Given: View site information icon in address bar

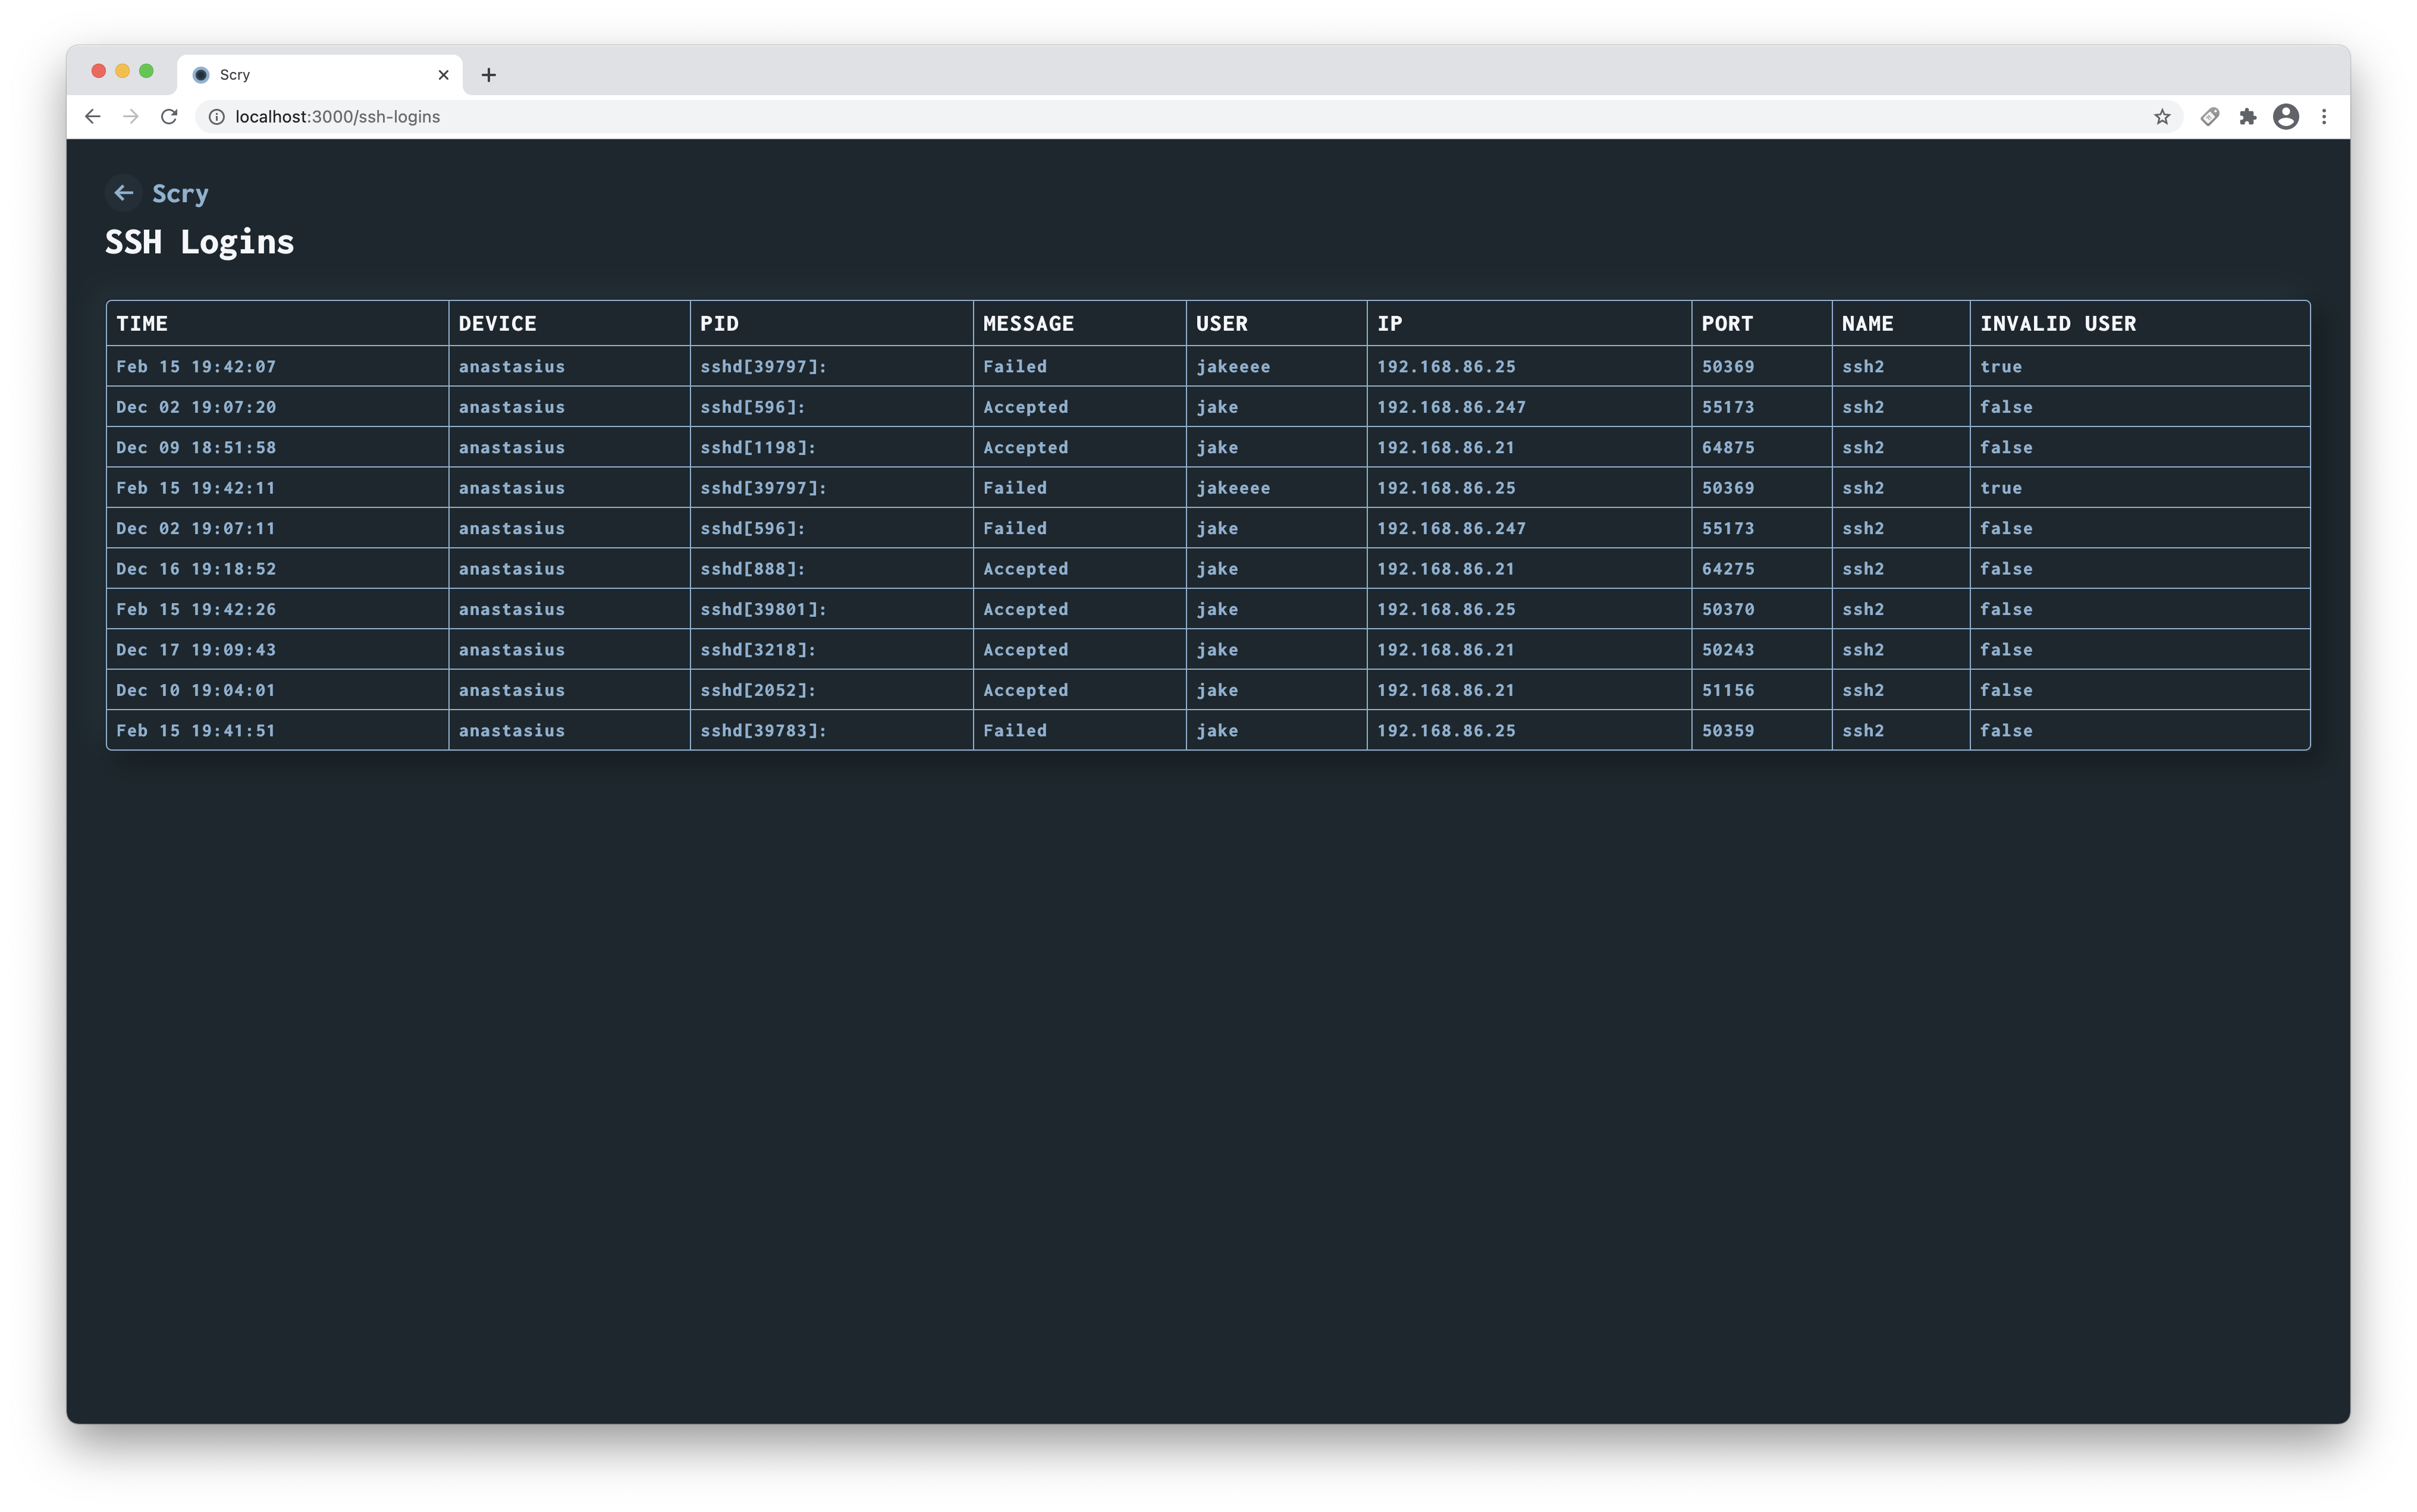Looking at the screenshot, I should 216,117.
